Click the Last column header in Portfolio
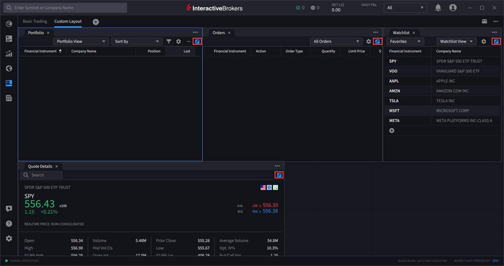 click(187, 51)
